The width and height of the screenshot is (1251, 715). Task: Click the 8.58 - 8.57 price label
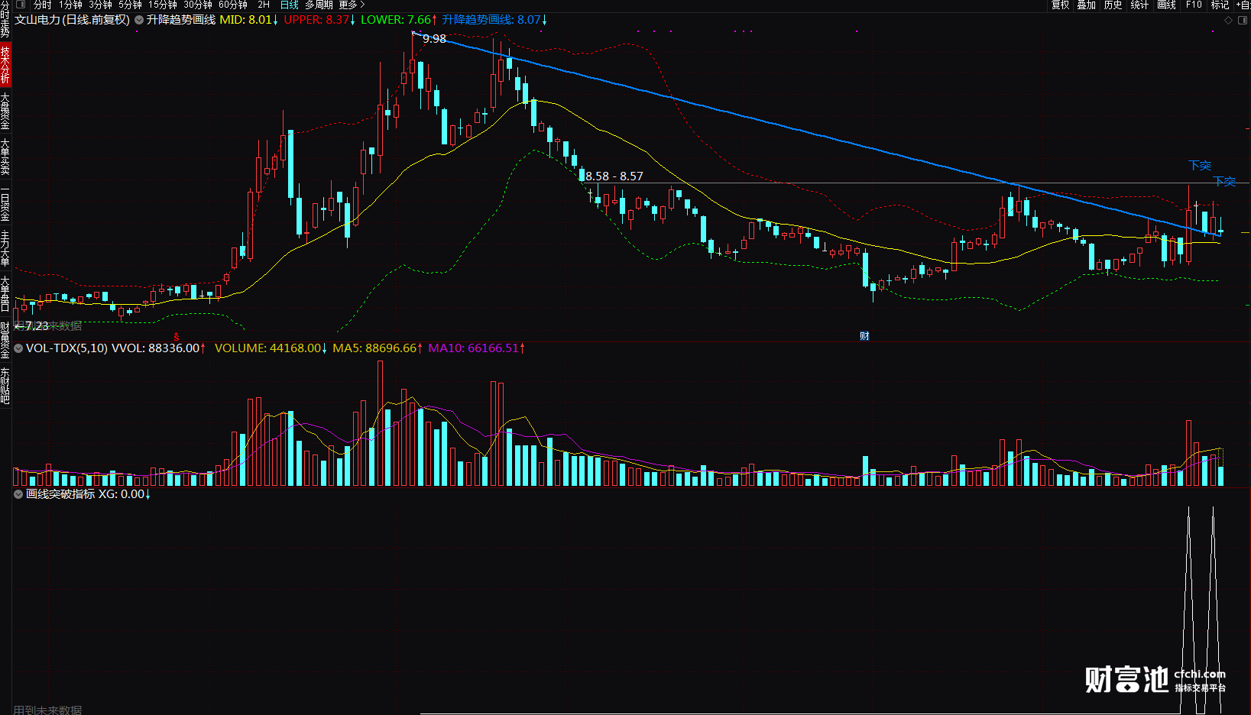pyautogui.click(x=614, y=176)
